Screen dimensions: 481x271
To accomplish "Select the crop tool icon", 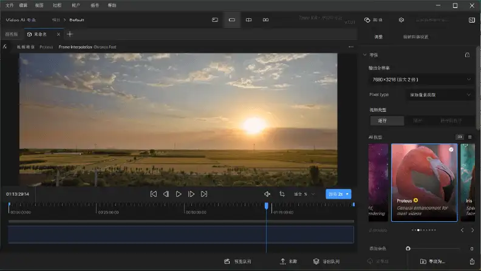I will 282,194.
